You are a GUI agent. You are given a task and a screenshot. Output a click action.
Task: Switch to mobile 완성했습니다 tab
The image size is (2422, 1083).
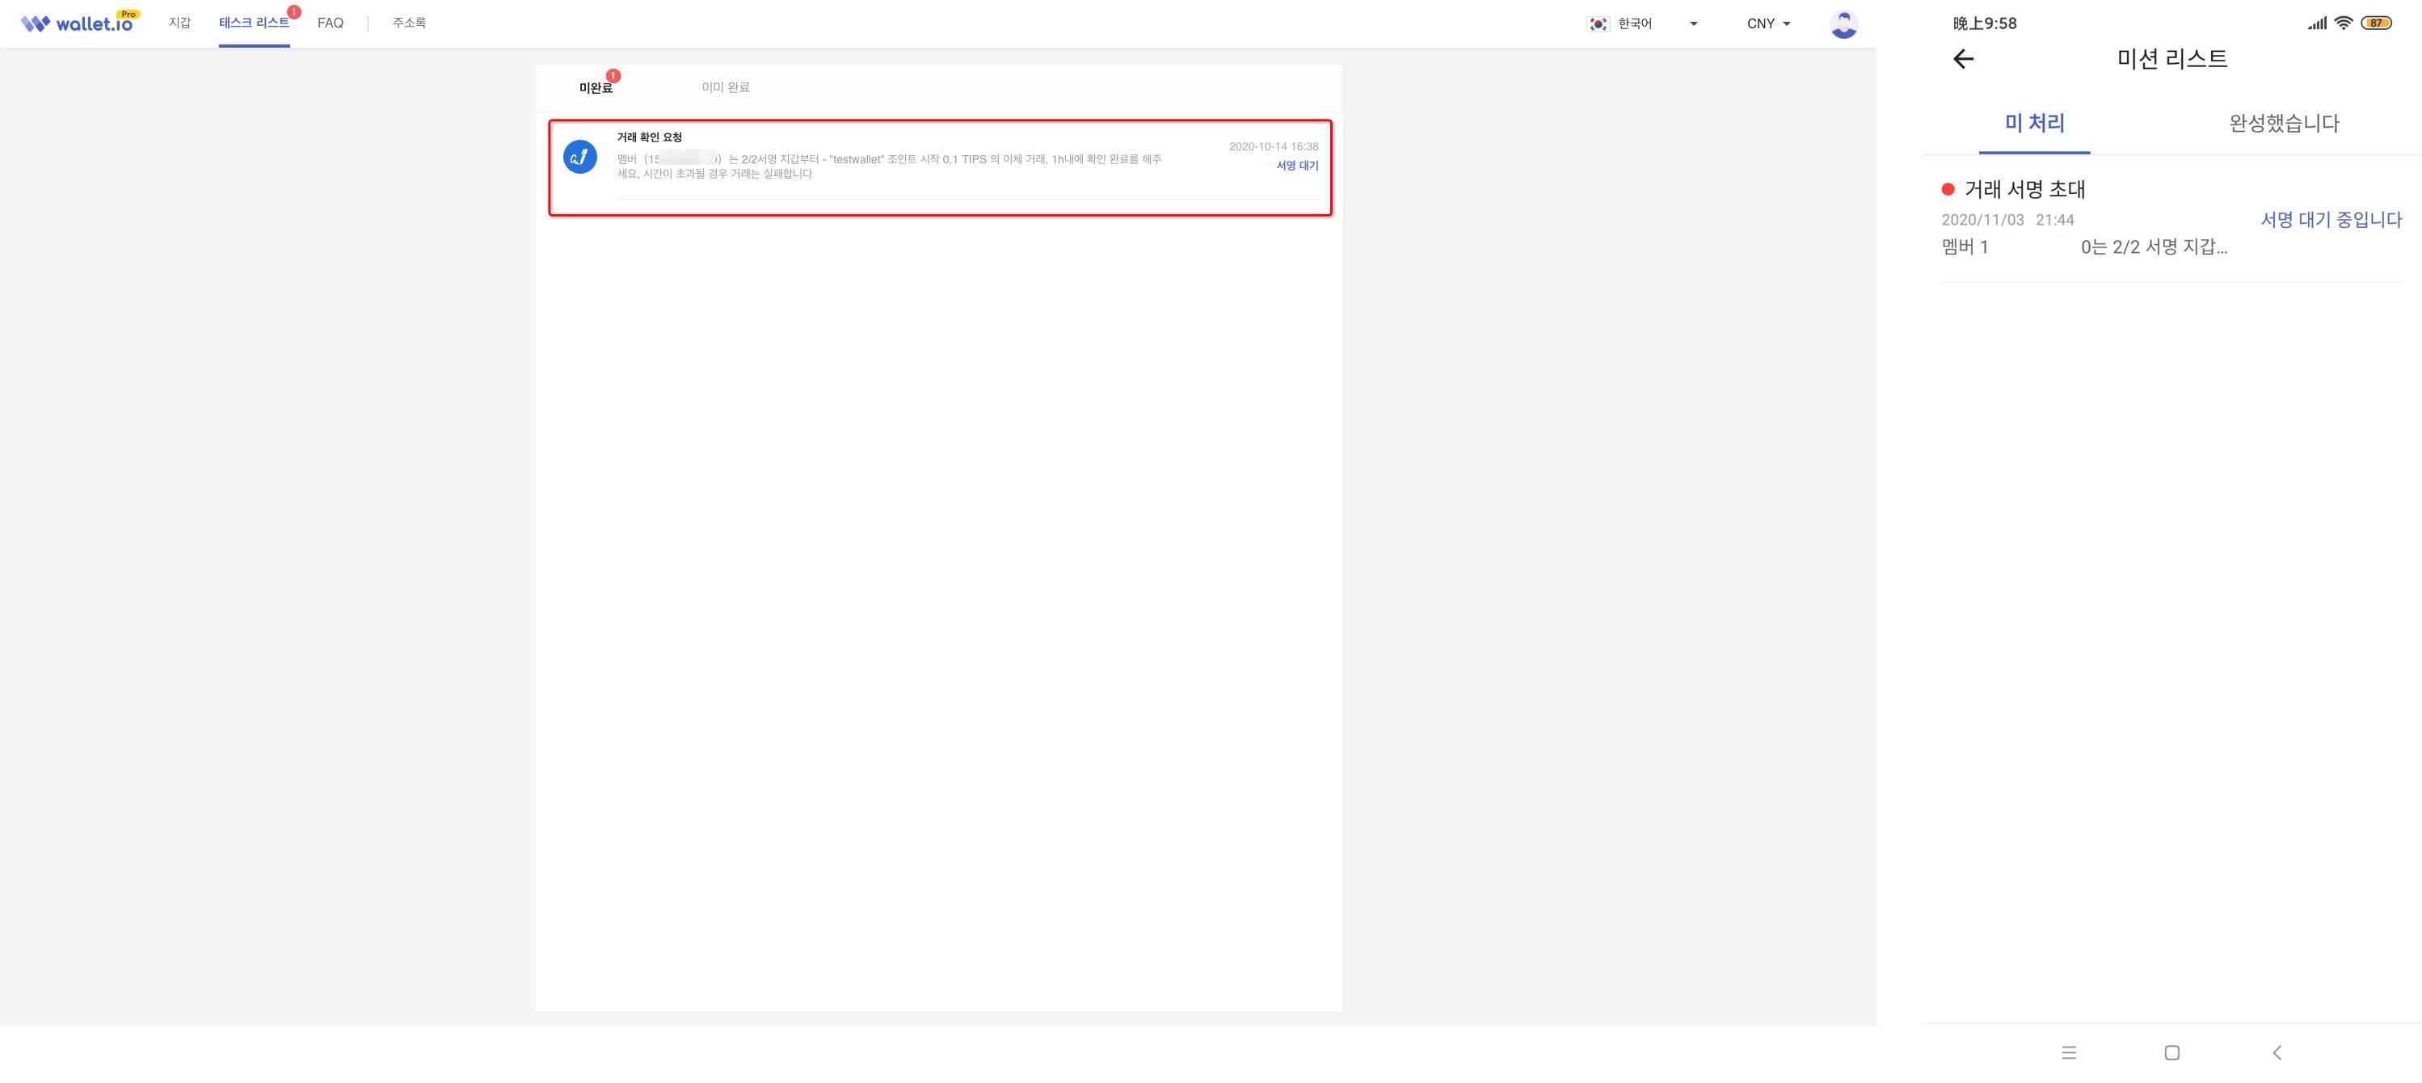click(x=2283, y=123)
